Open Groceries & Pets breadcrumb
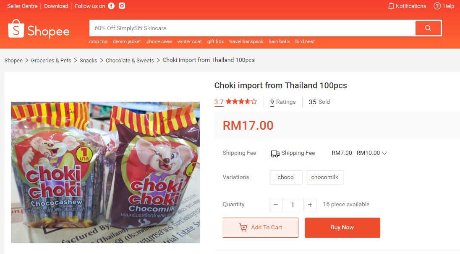This screenshot has width=460, height=254. pyautogui.click(x=51, y=60)
